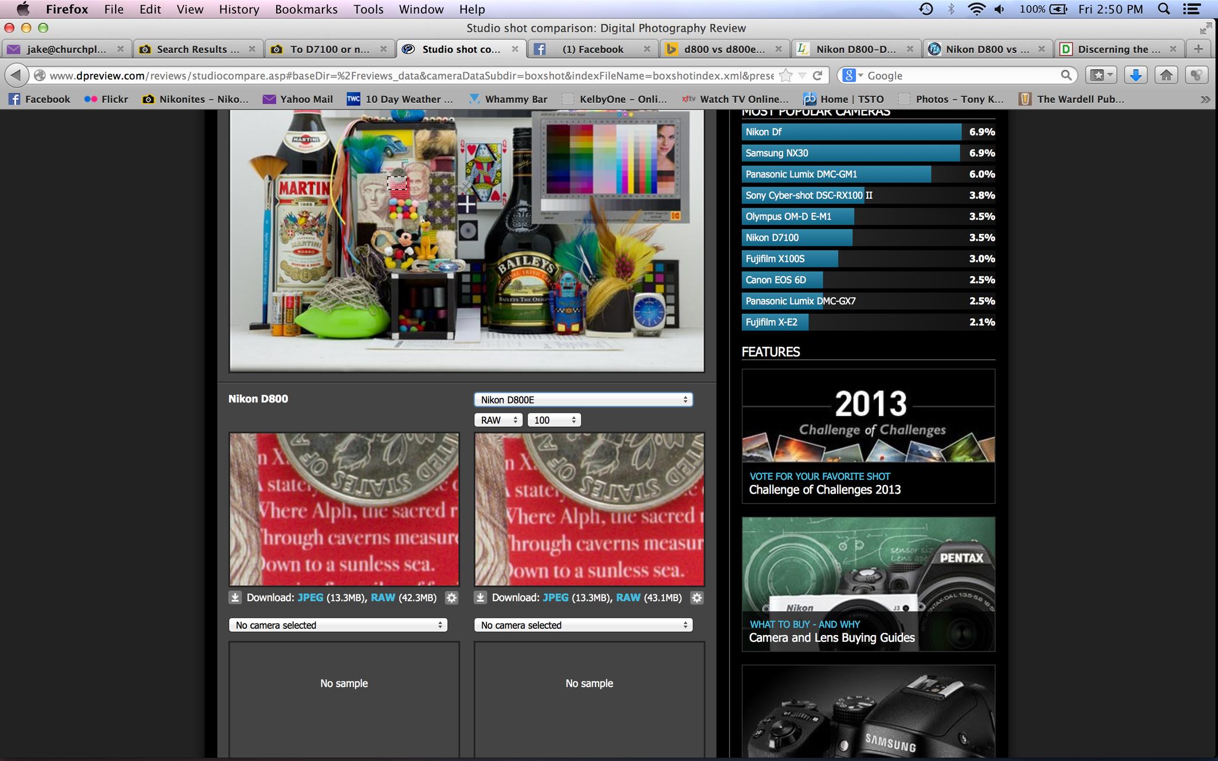Open the Bookmarks menu
1218x761 pixels.
point(306,9)
